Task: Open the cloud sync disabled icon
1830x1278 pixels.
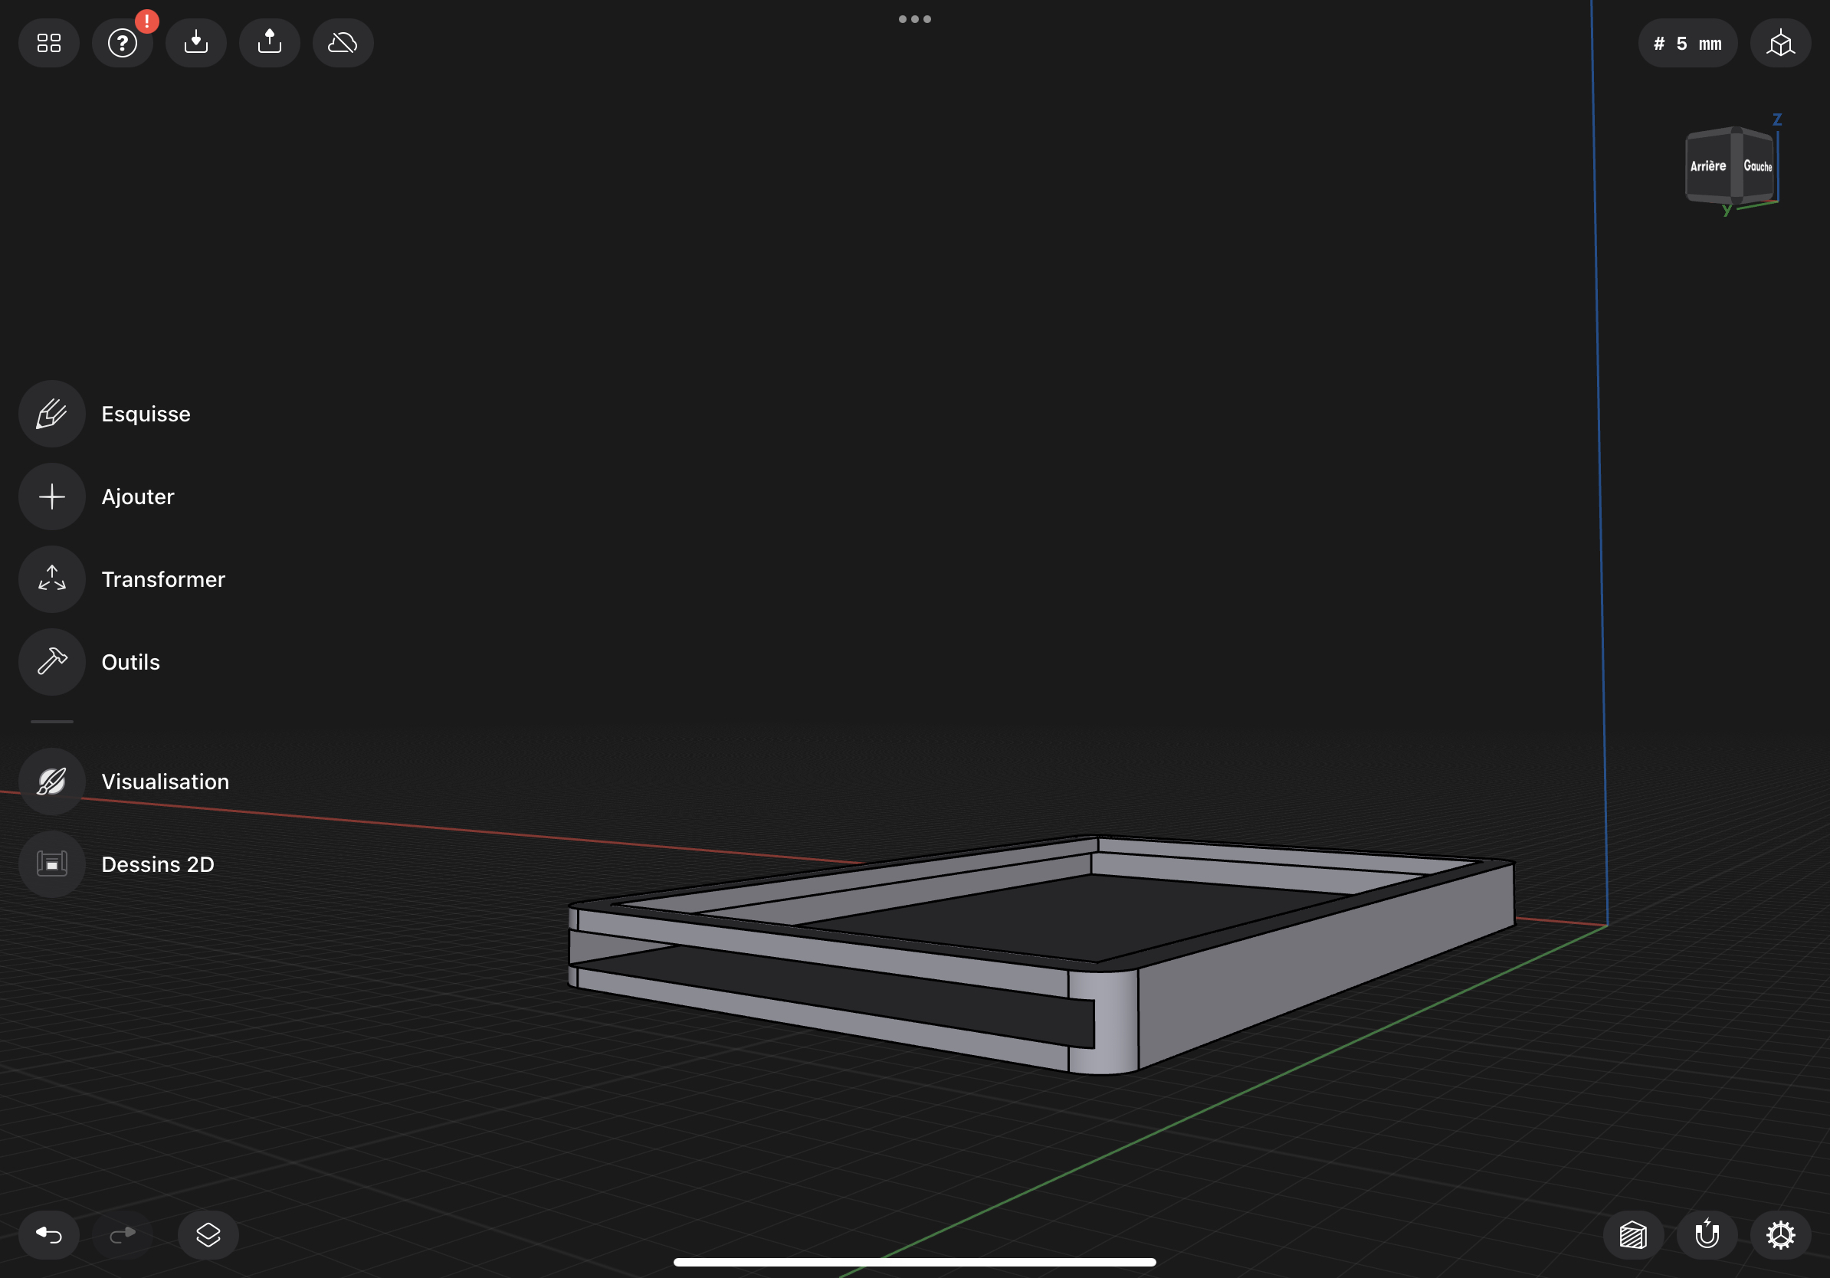Action: (x=343, y=43)
